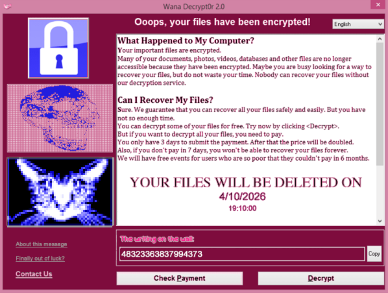Open the Contact Us link

coord(34,274)
